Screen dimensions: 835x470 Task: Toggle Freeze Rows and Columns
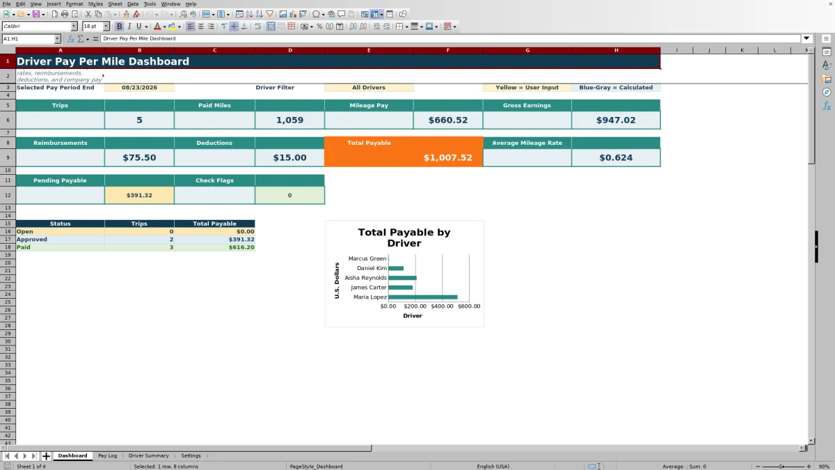[x=374, y=14]
